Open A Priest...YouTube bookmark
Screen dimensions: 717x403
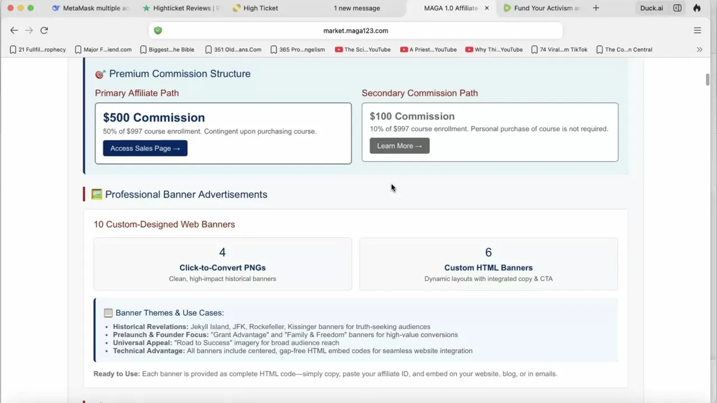[428, 49]
